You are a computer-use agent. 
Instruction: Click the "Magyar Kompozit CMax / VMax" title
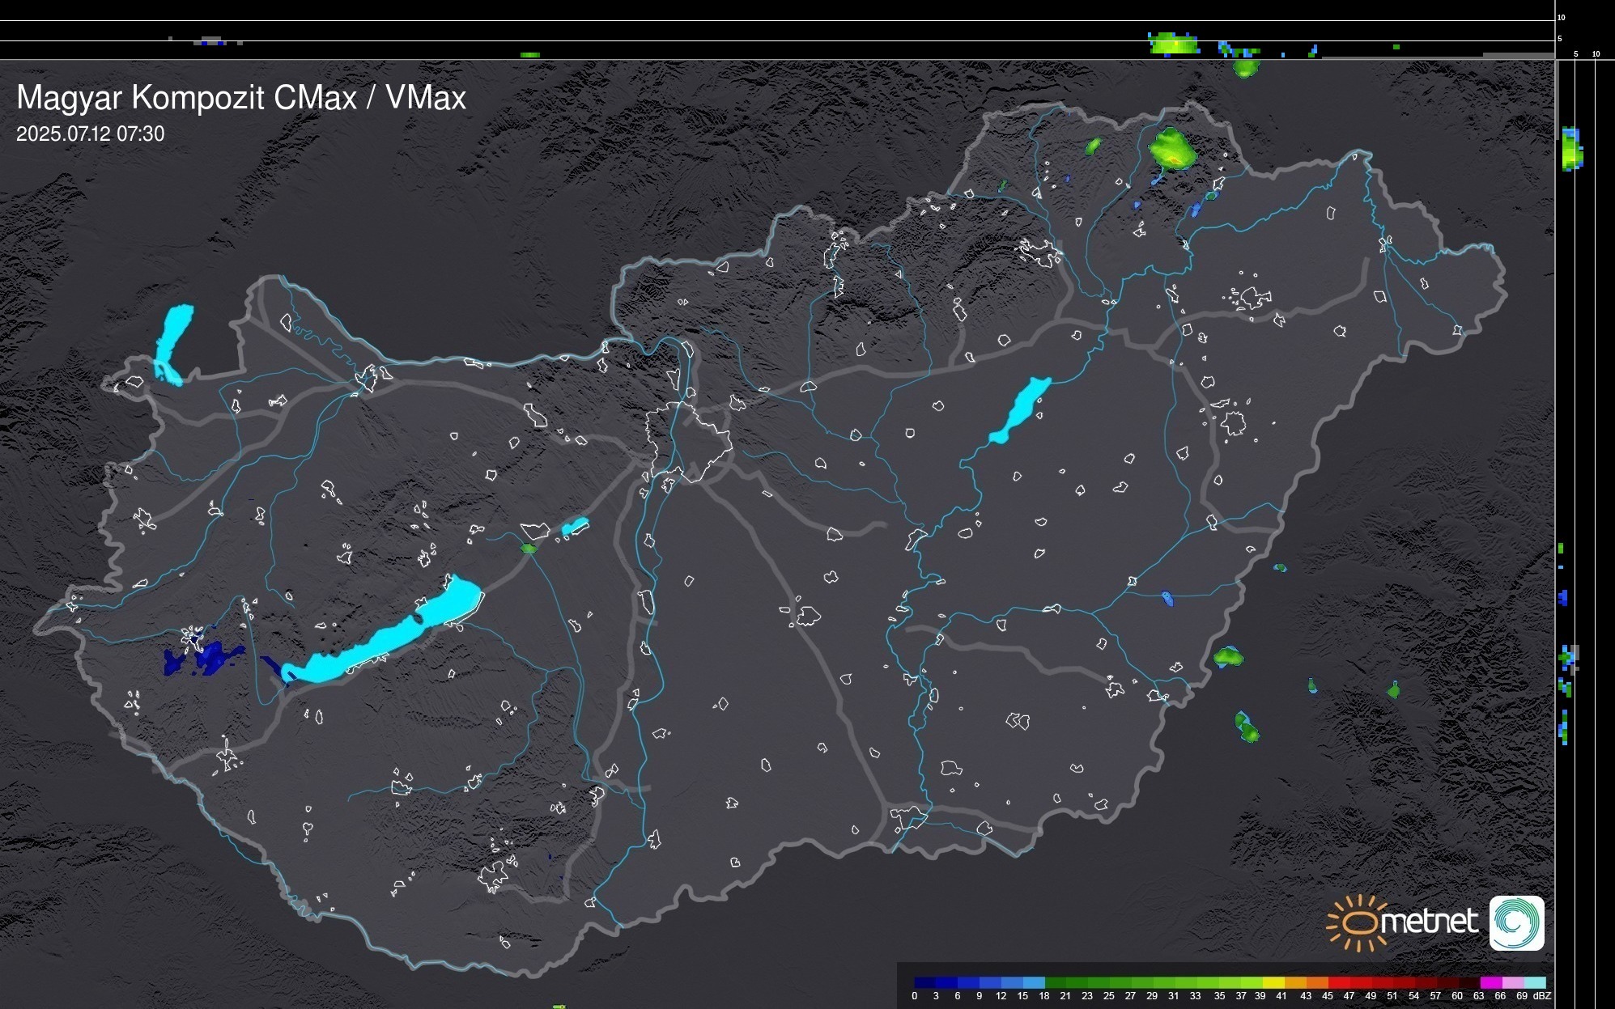[241, 98]
